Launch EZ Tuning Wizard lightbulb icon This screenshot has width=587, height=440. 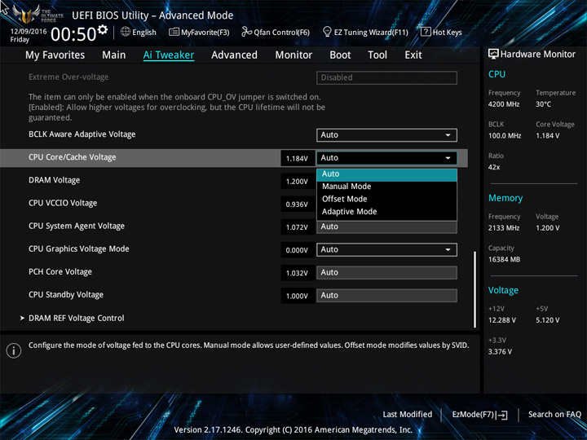[327, 32]
